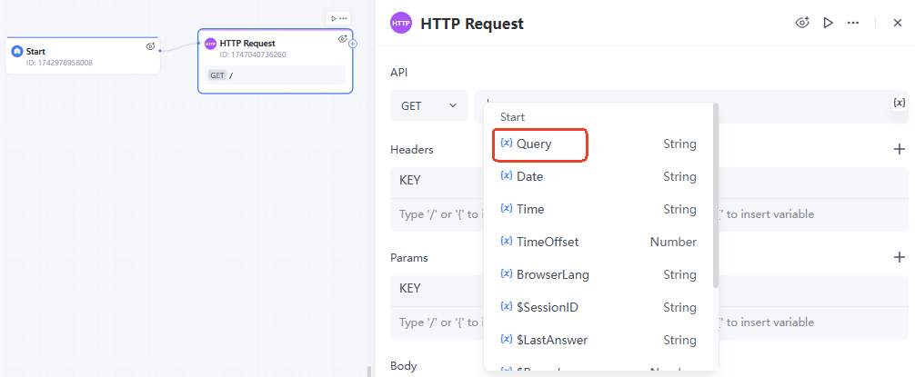915x377 pixels.
Task: Select the Query variable
Action: [x=600, y=144]
